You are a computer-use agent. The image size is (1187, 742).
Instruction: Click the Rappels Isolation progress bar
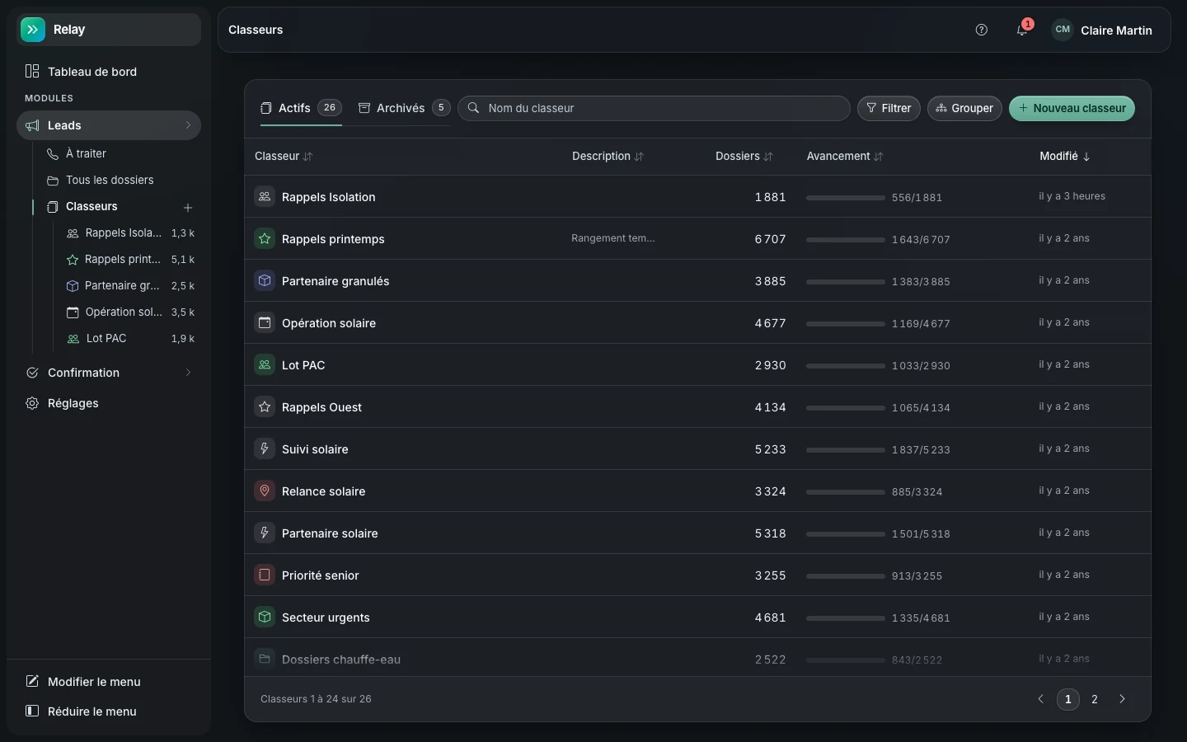click(x=845, y=198)
